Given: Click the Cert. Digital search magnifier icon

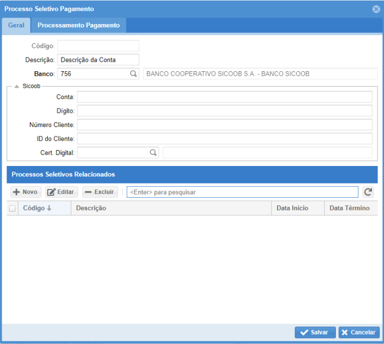Looking at the screenshot, I should (x=154, y=153).
